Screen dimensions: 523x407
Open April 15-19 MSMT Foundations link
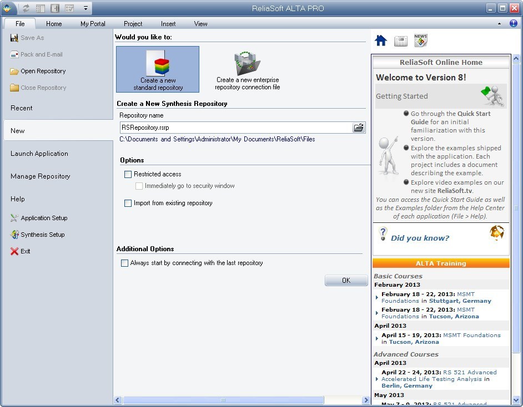pyautogui.click(x=471, y=335)
